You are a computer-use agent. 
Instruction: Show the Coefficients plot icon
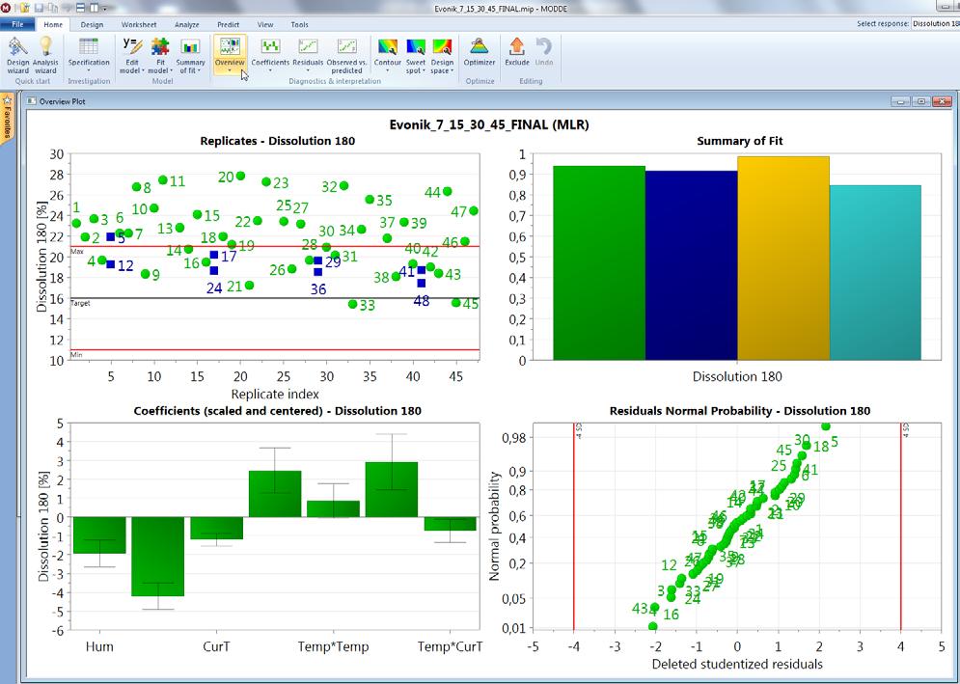pos(270,46)
